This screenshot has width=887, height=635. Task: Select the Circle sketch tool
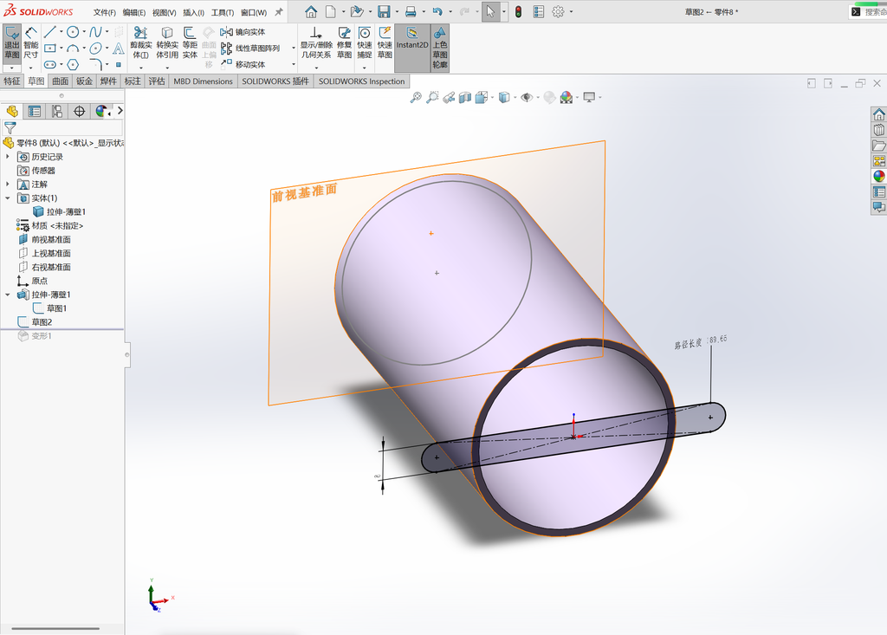pyautogui.click(x=73, y=32)
